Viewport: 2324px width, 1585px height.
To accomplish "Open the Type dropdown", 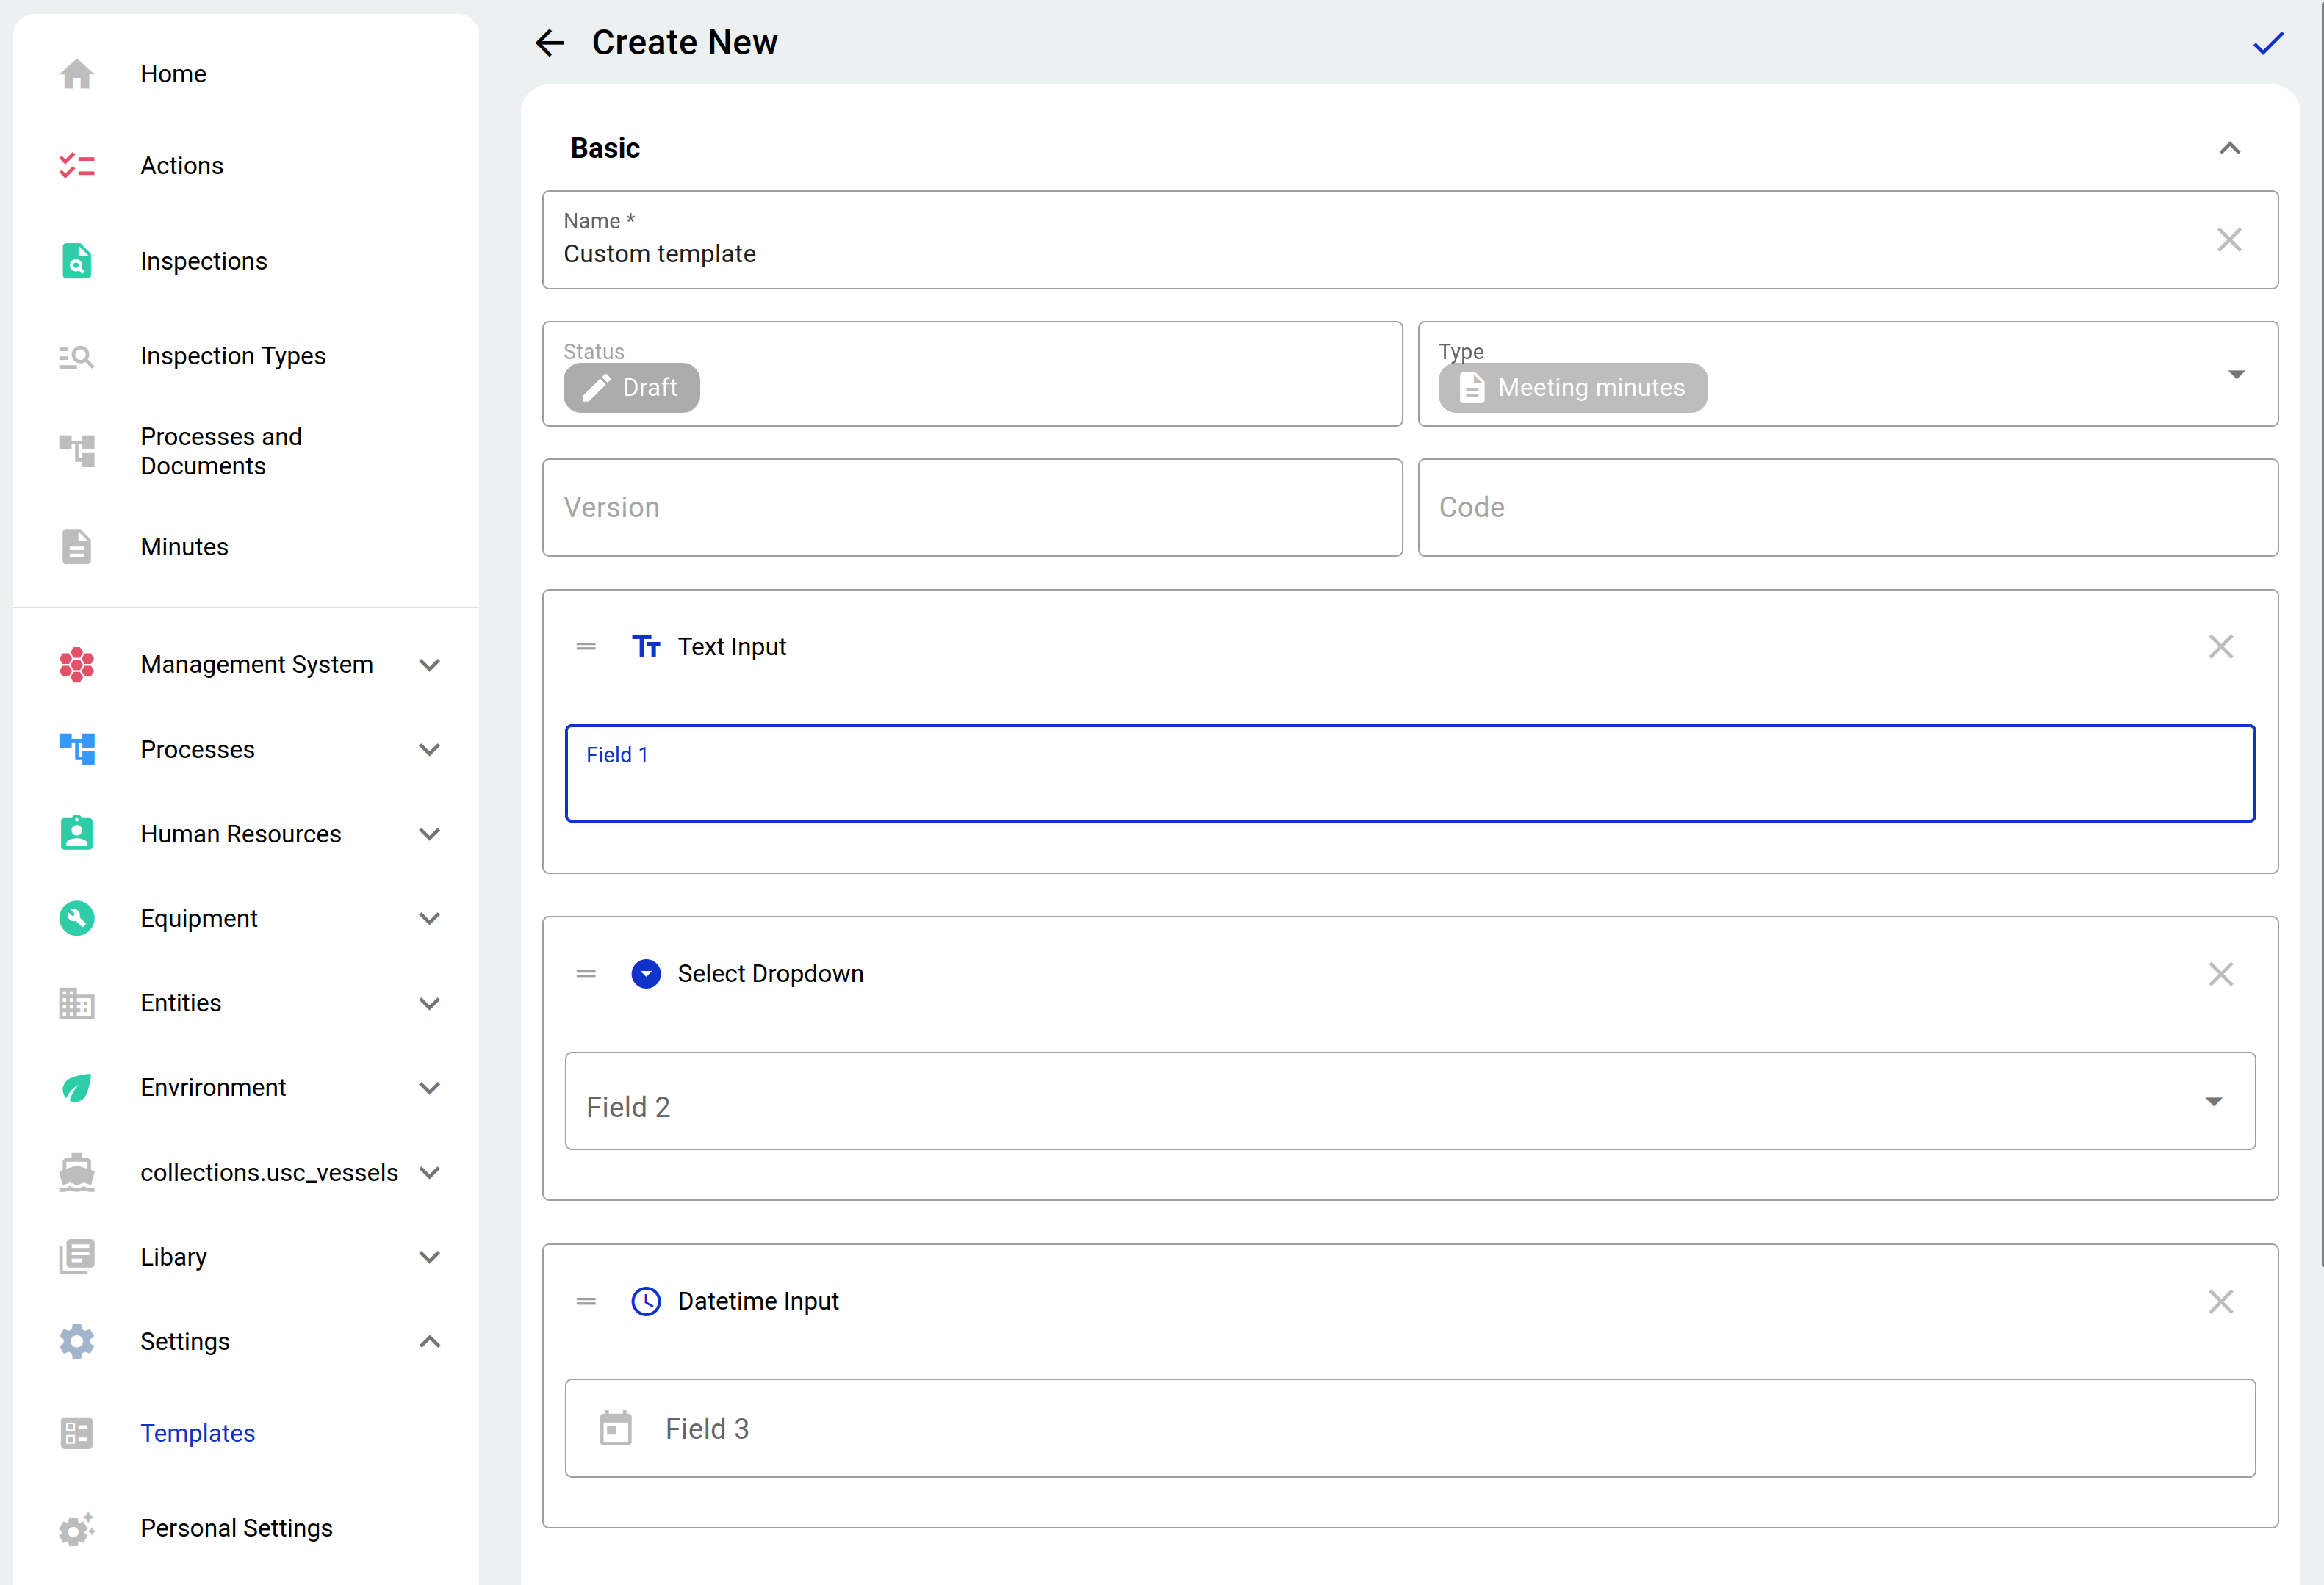I will point(2236,375).
